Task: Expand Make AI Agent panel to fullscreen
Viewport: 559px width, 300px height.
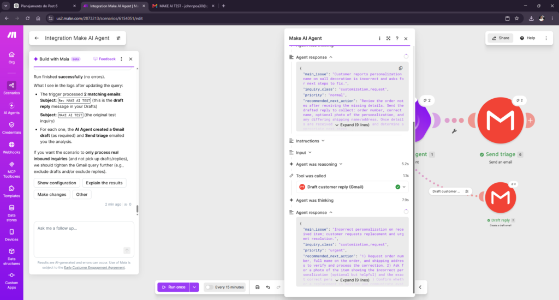Action: (x=388, y=39)
